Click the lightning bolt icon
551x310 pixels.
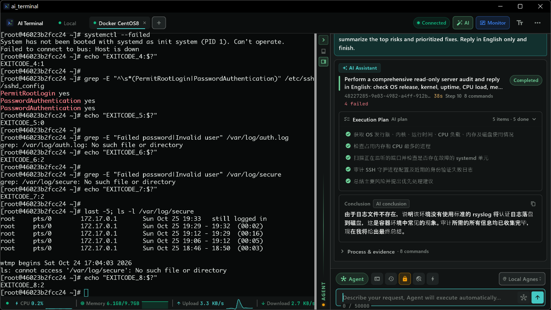pyautogui.click(x=433, y=279)
